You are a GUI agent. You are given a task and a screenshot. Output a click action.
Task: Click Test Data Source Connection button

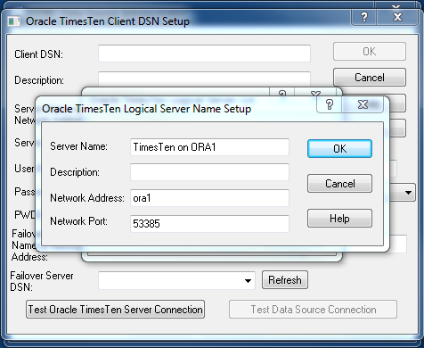(x=313, y=310)
